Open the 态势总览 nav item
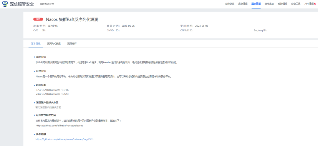The width and height of the screenshot is (318, 146). pyautogui.click(x=229, y=4)
